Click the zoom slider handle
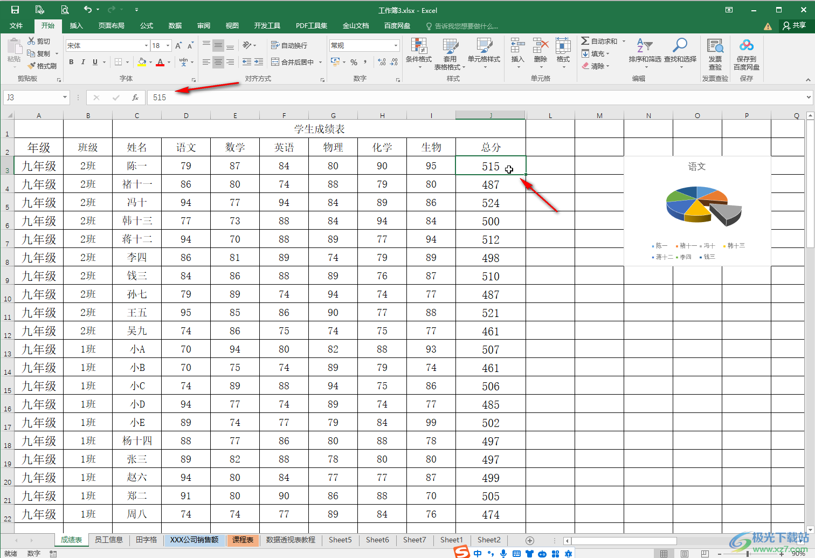This screenshot has width=815, height=558. click(x=748, y=553)
